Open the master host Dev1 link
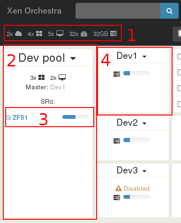This screenshot has height=223, width=181. coord(58,87)
